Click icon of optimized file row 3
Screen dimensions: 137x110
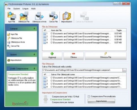coord(44,84)
